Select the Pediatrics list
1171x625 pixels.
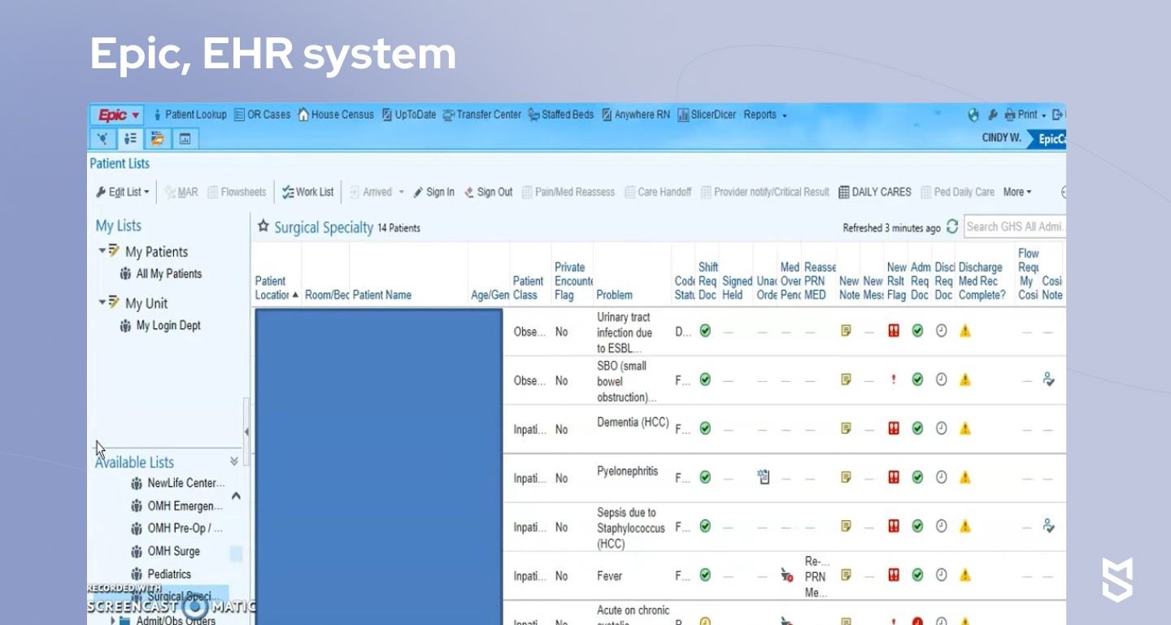click(161, 574)
